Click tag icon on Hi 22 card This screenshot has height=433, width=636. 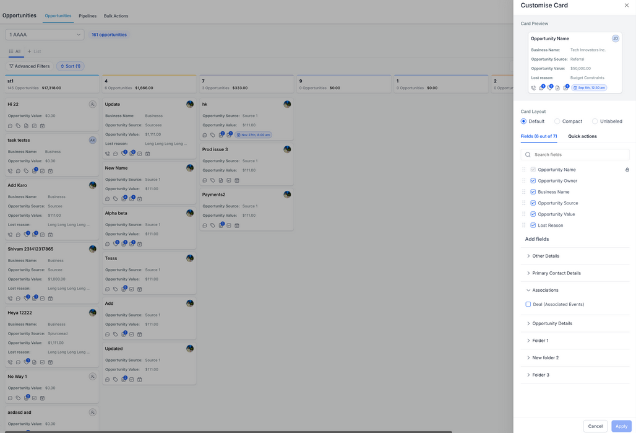[19, 126]
